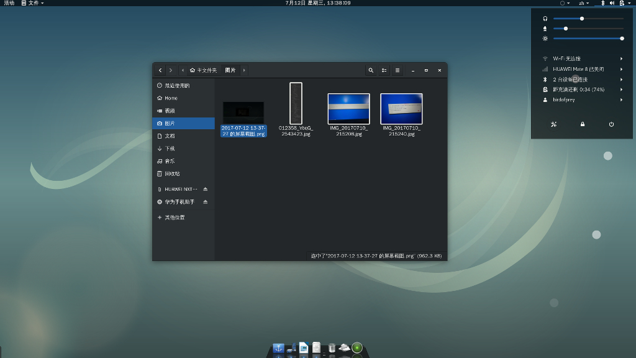Image resolution: width=636 pixels, height=358 pixels.
Task: Select the 主文件夹 path button
Action: (x=203, y=70)
